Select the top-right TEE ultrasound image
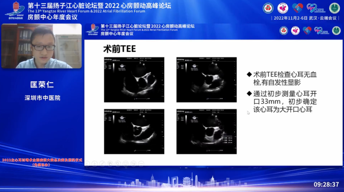The width and height of the screenshot is (344, 192). (x=206, y=80)
